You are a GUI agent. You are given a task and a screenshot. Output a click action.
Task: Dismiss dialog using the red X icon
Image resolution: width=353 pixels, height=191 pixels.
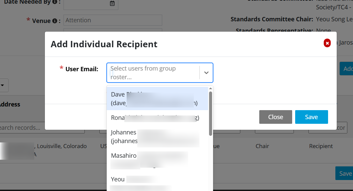point(327,43)
